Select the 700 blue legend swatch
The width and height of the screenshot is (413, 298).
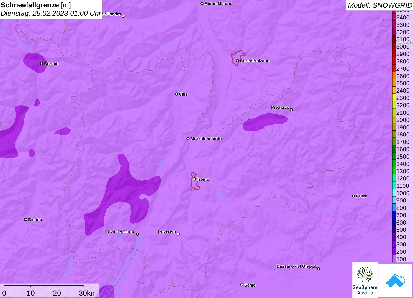(394, 215)
